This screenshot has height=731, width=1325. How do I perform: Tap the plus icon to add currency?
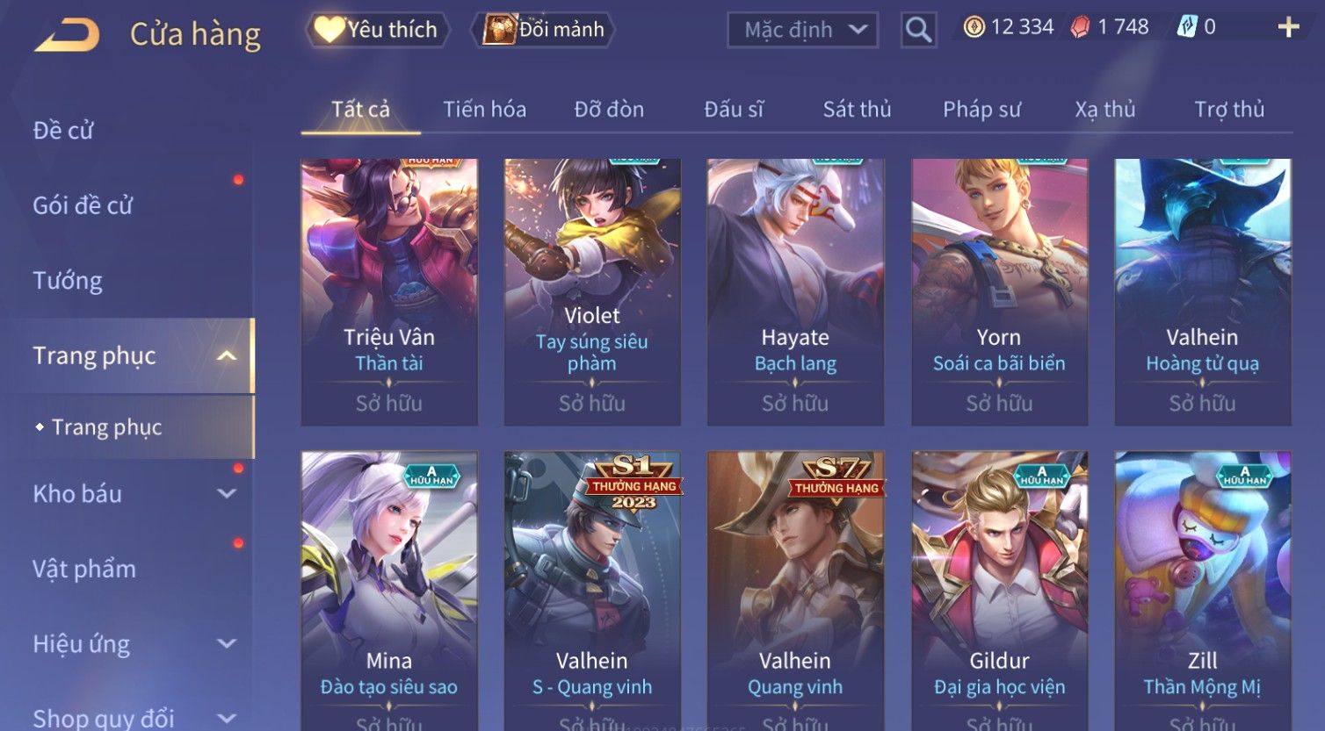tap(1288, 27)
